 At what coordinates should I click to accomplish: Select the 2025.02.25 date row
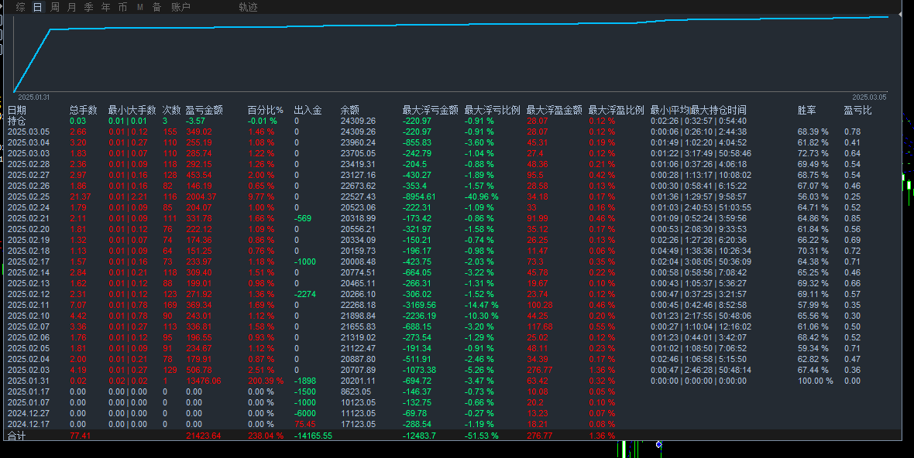tap(29, 197)
